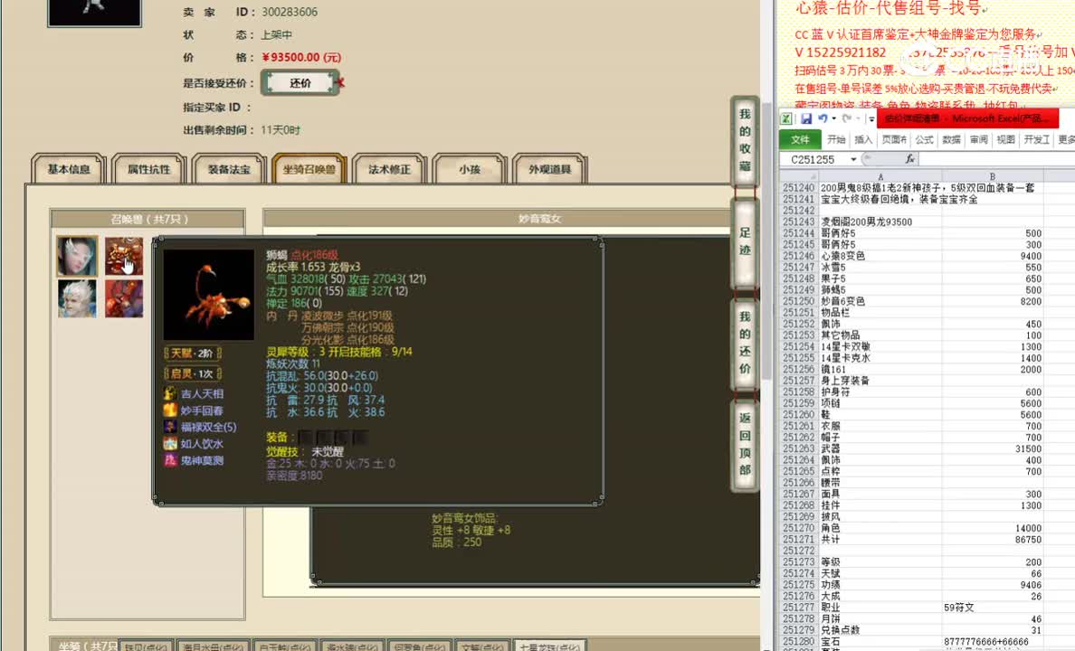Select row header 251271 in Excel

pyautogui.click(x=799, y=539)
